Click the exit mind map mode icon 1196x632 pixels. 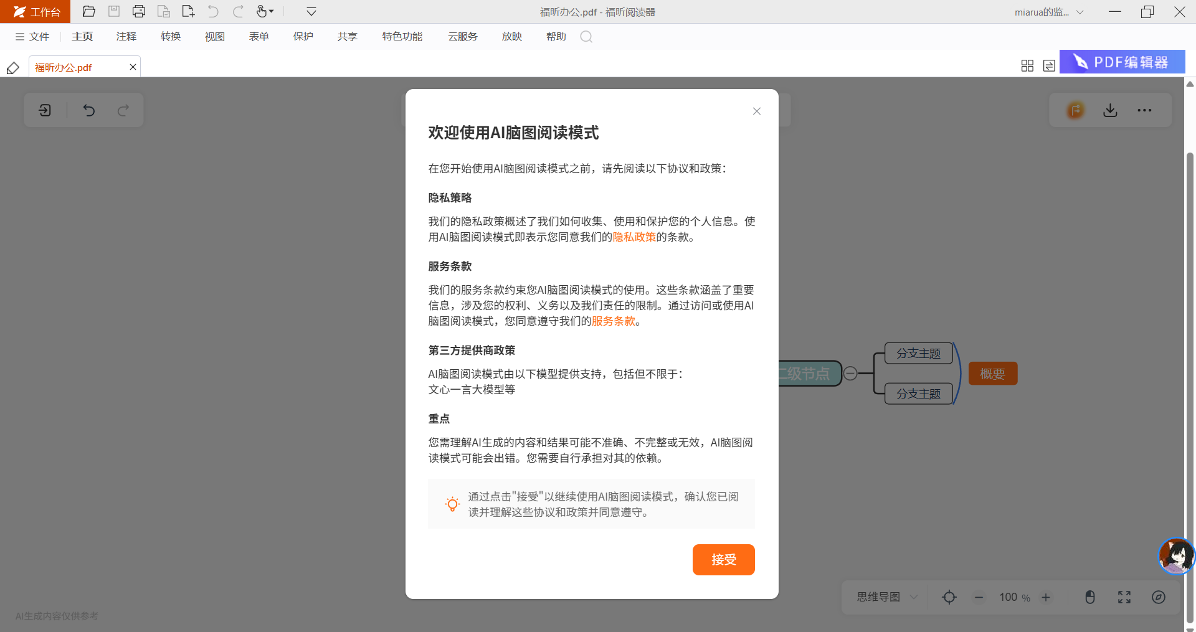point(45,110)
